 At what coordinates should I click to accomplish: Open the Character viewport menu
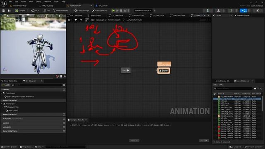pyautogui.click(x=41, y=16)
